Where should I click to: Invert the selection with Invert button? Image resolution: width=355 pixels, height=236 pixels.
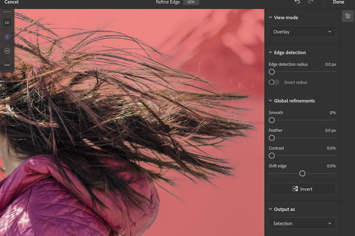[302, 189]
